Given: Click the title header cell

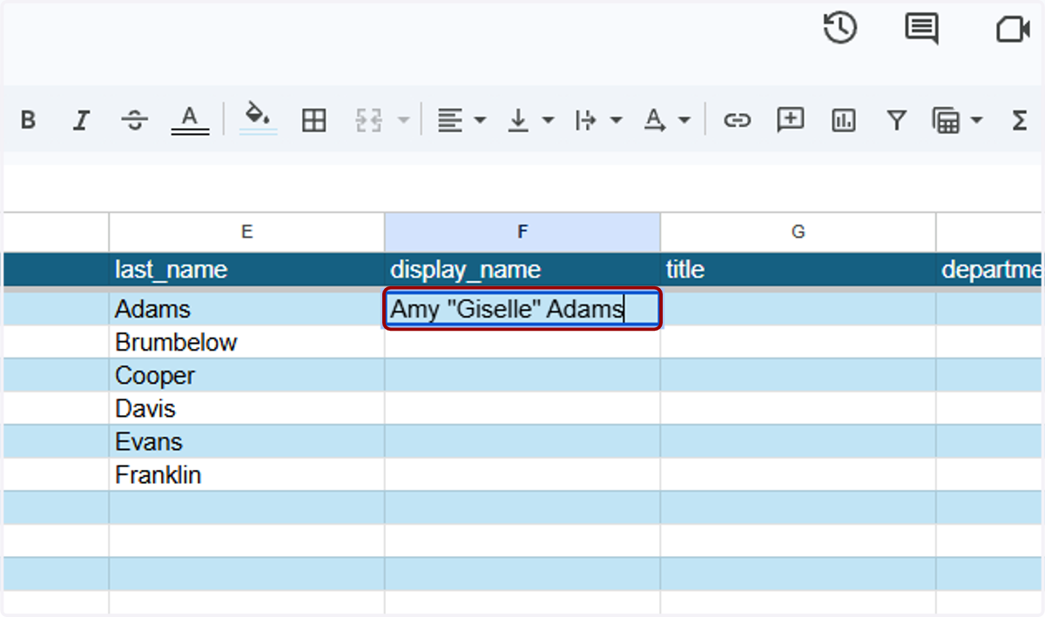Looking at the screenshot, I should point(798,270).
